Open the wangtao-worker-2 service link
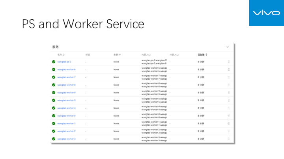Screen dimensions: 284x159 (66, 131)
